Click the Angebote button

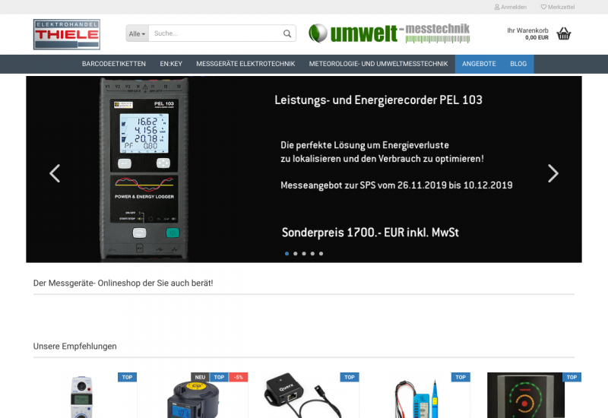pos(479,64)
